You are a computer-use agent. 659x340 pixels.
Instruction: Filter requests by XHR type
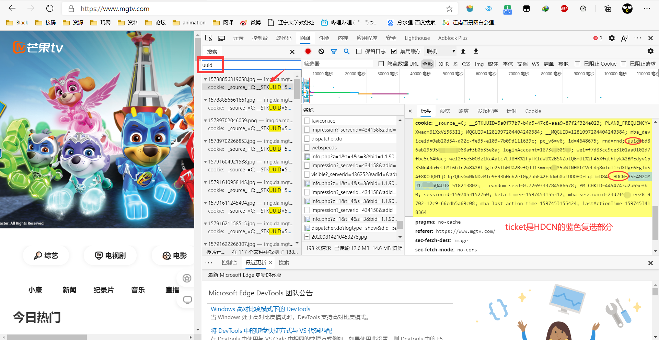point(444,64)
